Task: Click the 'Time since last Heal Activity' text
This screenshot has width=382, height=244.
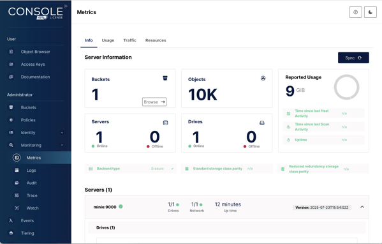Action: tap(312, 113)
